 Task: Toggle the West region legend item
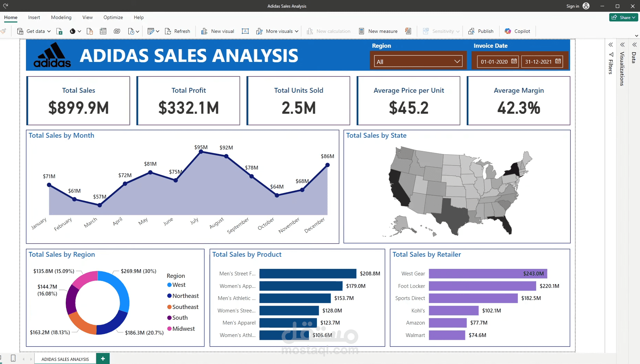pyautogui.click(x=176, y=285)
